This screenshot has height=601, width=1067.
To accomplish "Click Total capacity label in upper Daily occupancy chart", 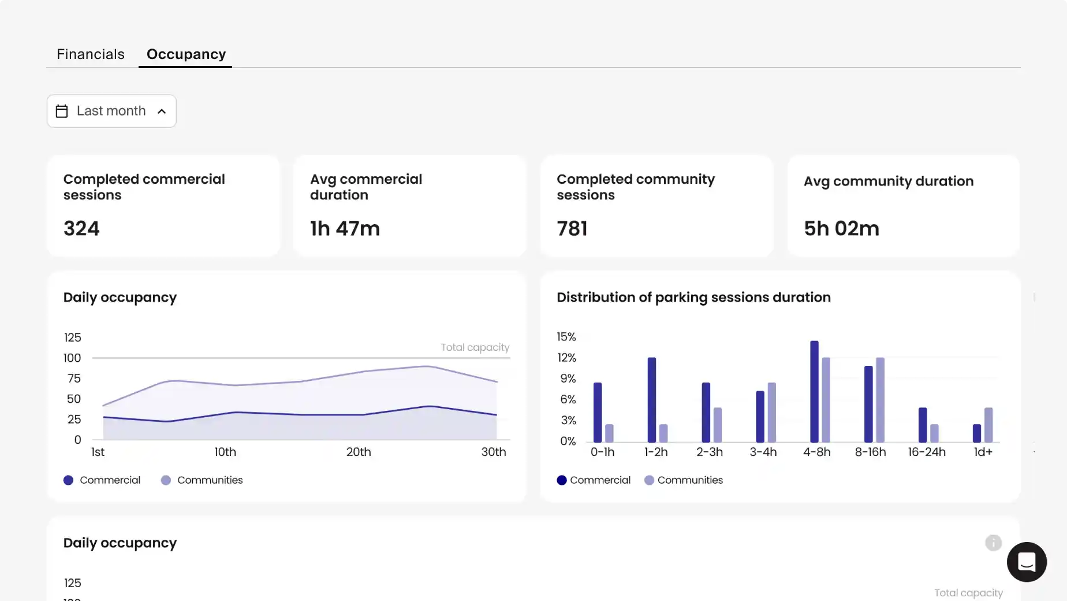I will 475,347.
